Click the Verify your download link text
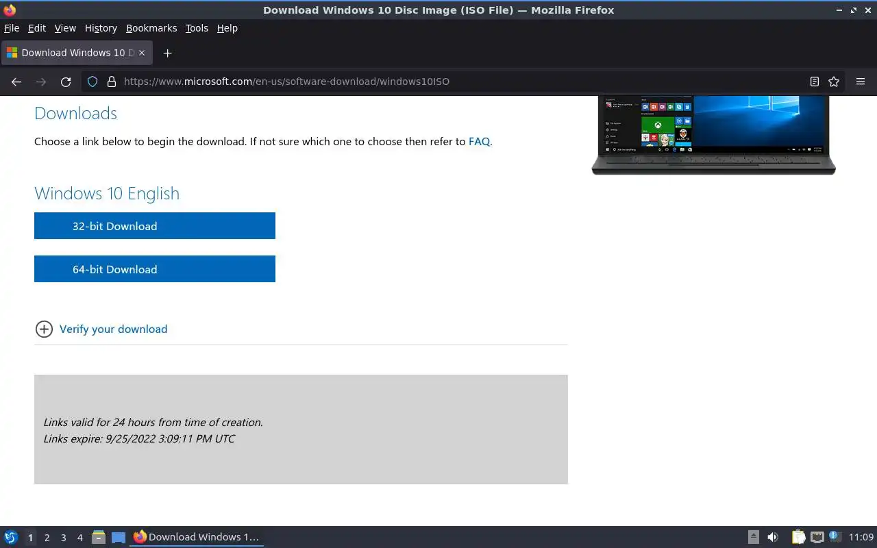This screenshot has width=877, height=548. (x=113, y=329)
